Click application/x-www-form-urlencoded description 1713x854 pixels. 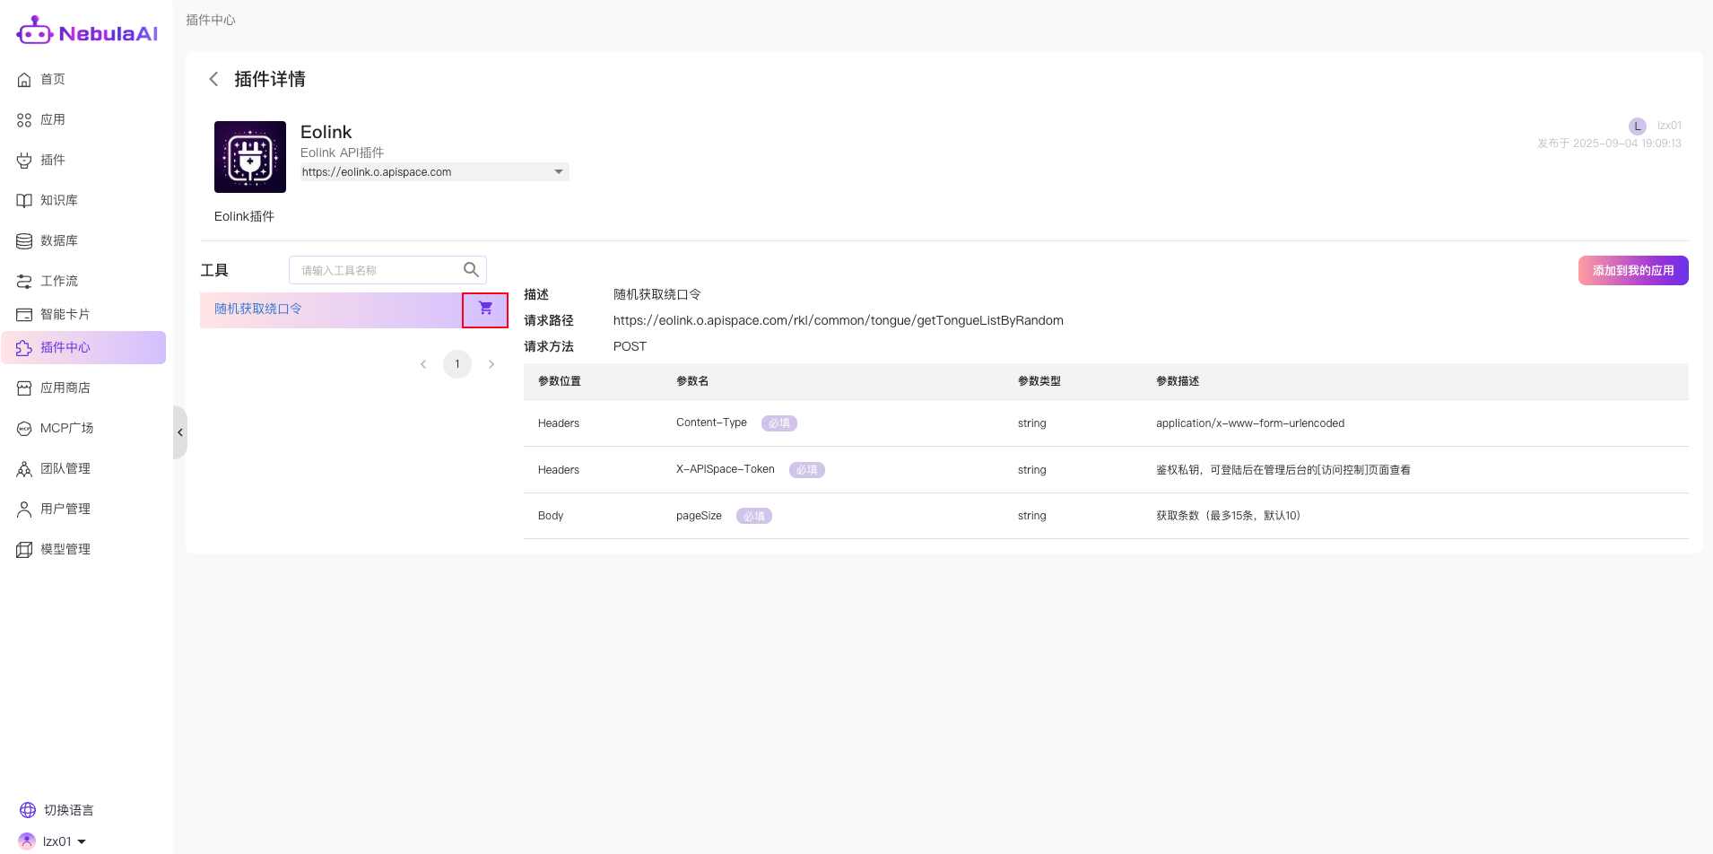click(x=1250, y=423)
